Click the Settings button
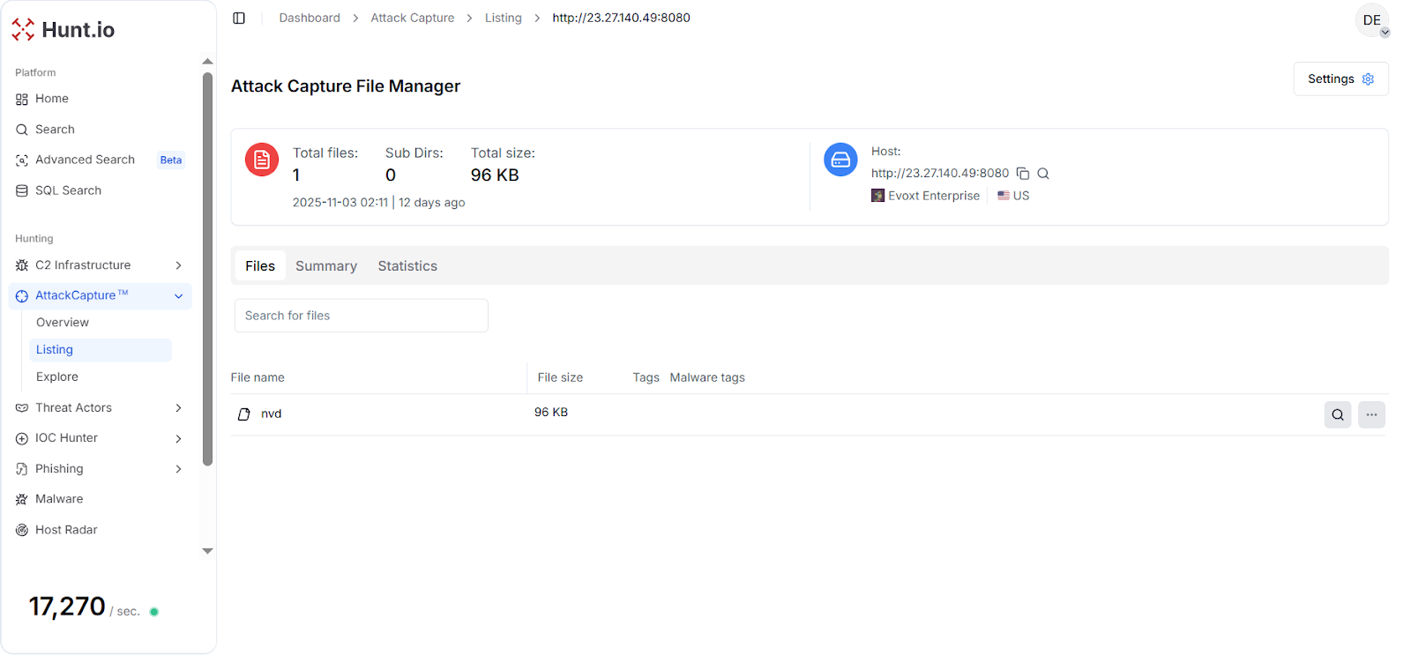The image size is (1411, 656). tap(1340, 79)
